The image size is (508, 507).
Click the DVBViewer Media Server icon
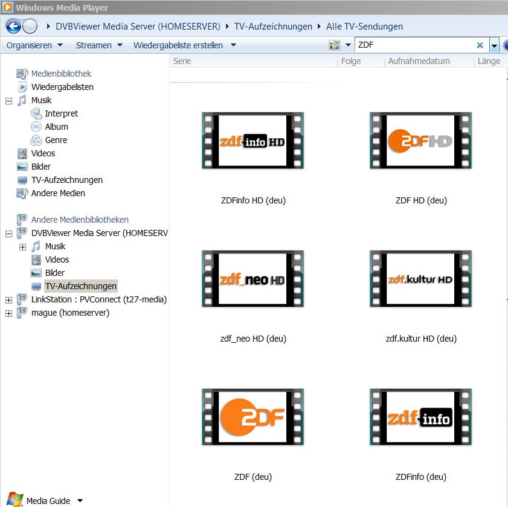tap(22, 233)
